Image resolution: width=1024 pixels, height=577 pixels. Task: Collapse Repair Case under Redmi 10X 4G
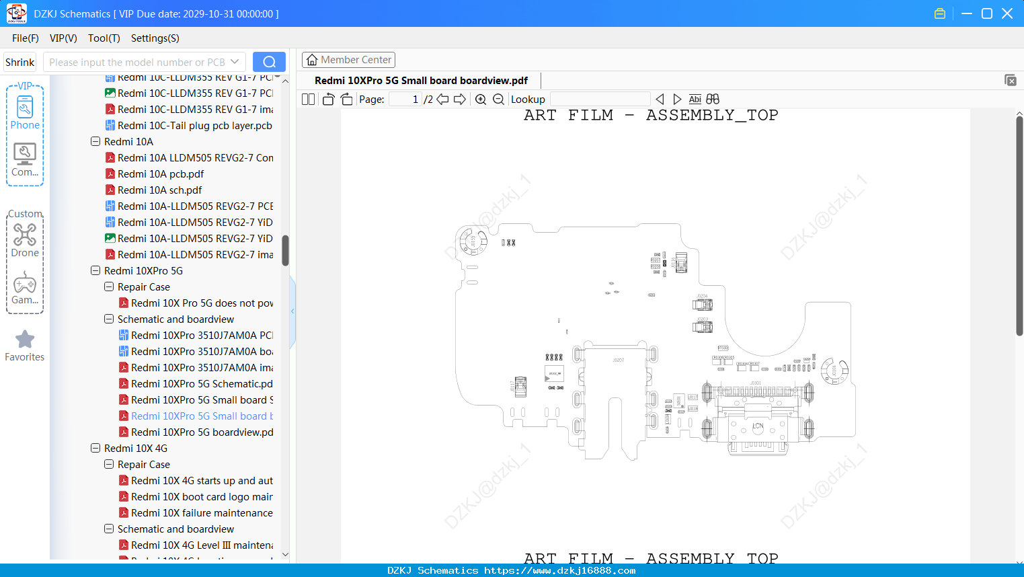(x=109, y=464)
